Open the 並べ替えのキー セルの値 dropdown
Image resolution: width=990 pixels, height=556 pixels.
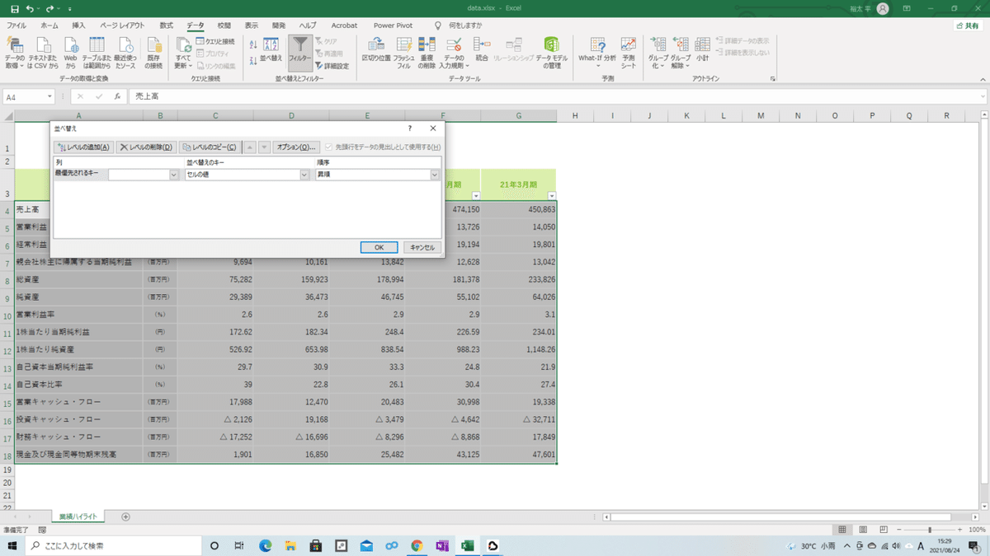coord(304,175)
